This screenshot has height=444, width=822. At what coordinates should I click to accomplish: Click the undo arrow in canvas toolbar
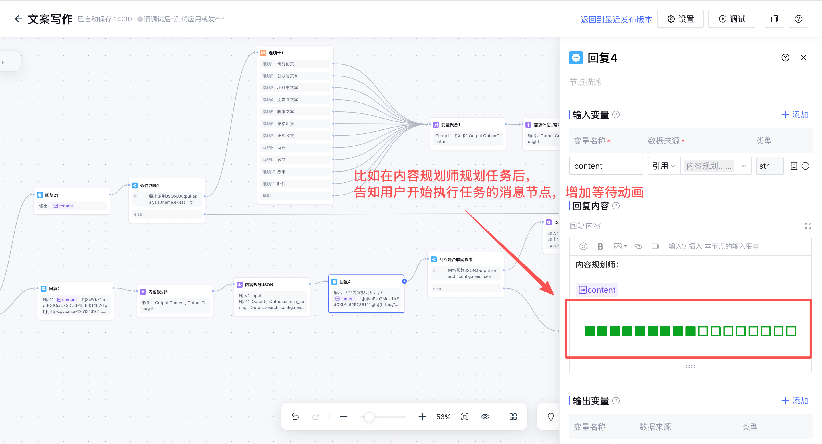tap(295, 417)
